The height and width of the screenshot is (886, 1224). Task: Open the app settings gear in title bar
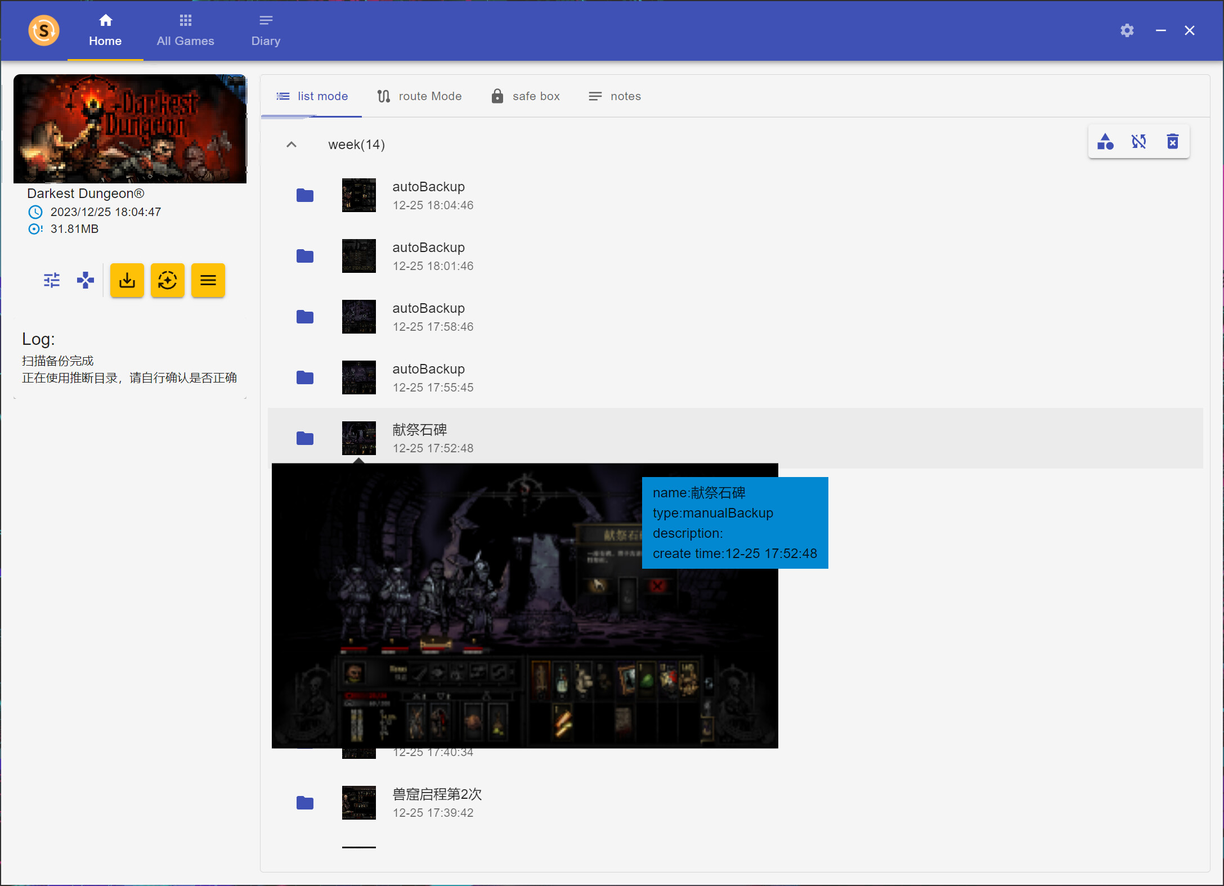tap(1127, 30)
